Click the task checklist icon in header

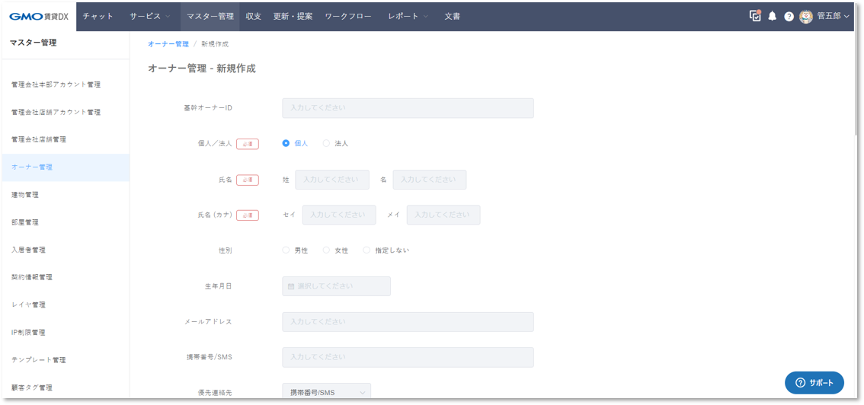tap(755, 16)
